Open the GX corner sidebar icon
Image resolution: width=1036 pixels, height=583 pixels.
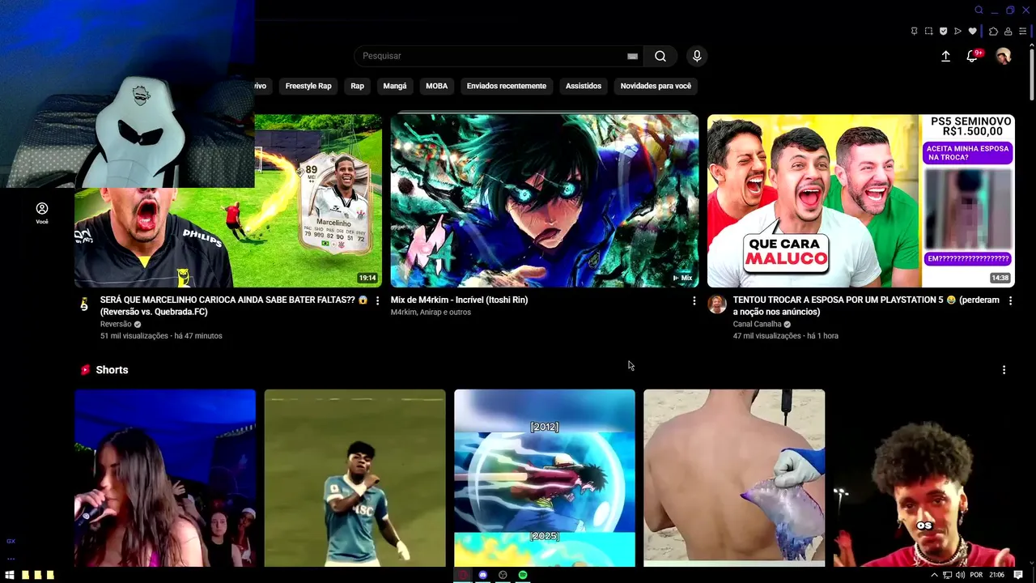pos(11,541)
